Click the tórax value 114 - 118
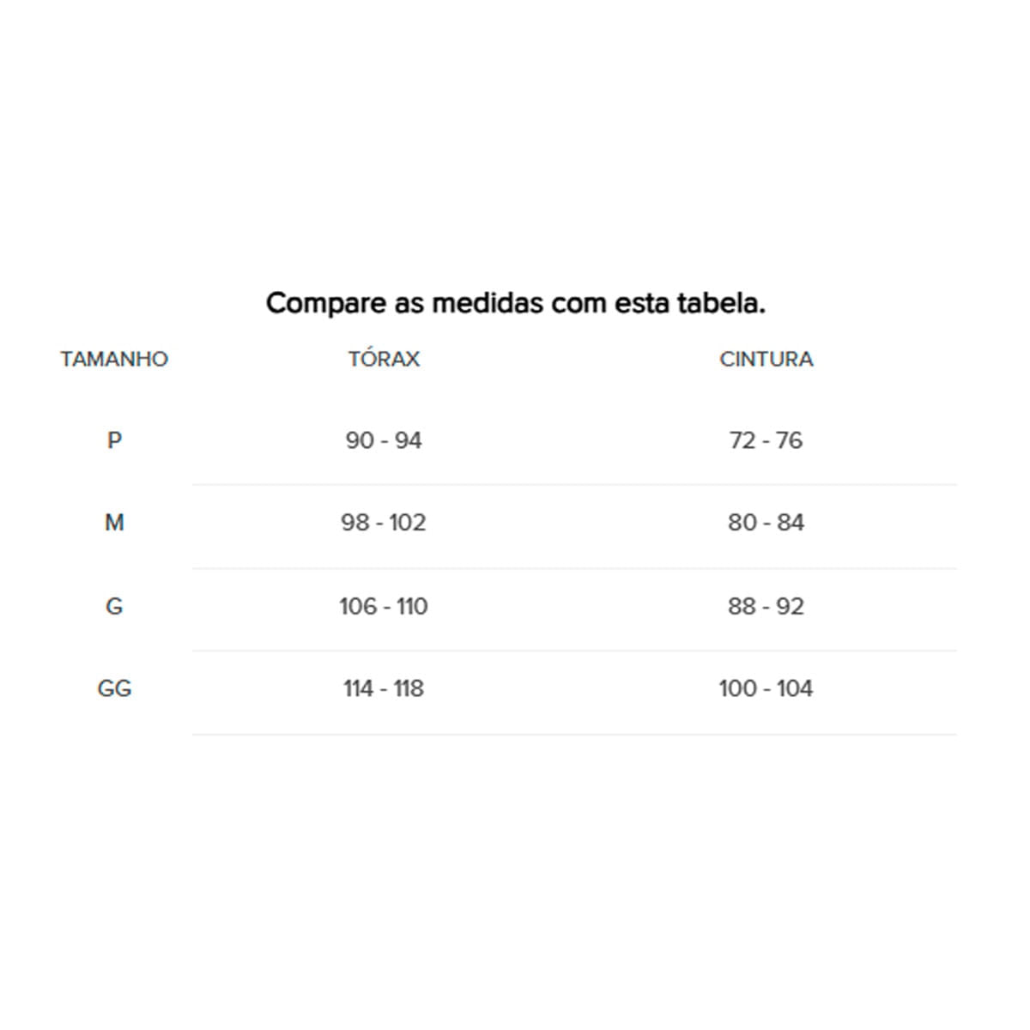The height and width of the screenshot is (1030, 1030). pos(384,688)
